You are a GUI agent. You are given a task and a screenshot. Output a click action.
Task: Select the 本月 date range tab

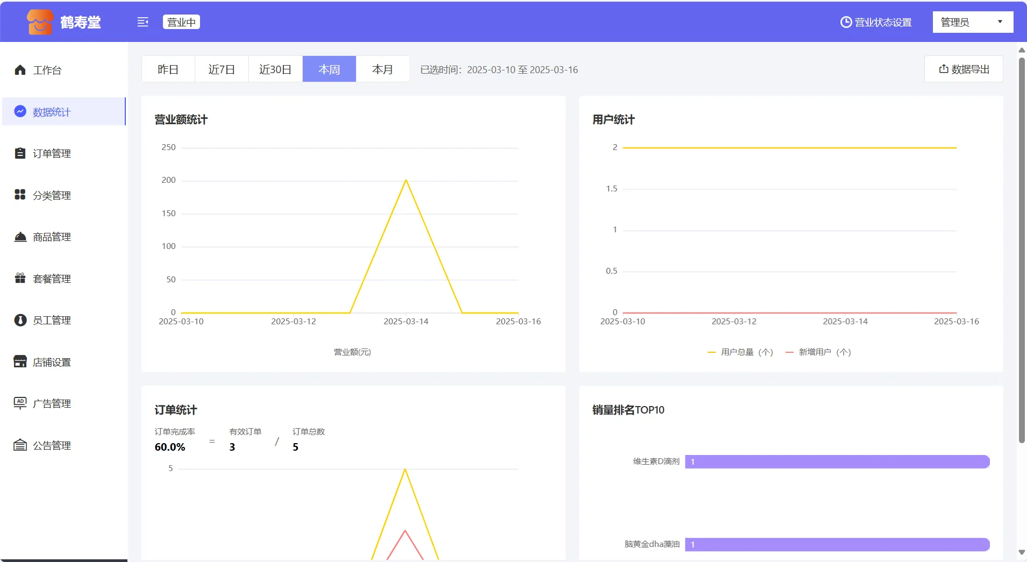click(x=382, y=69)
